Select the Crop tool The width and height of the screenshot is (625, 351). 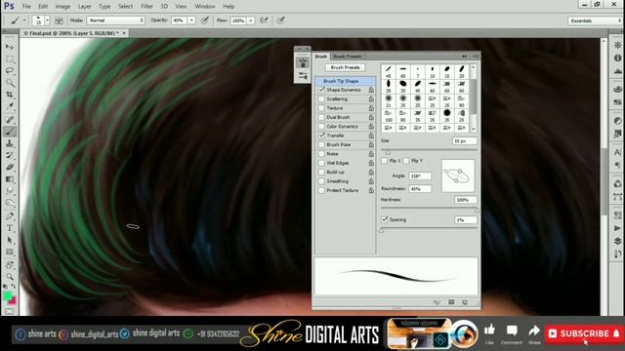pos(10,95)
